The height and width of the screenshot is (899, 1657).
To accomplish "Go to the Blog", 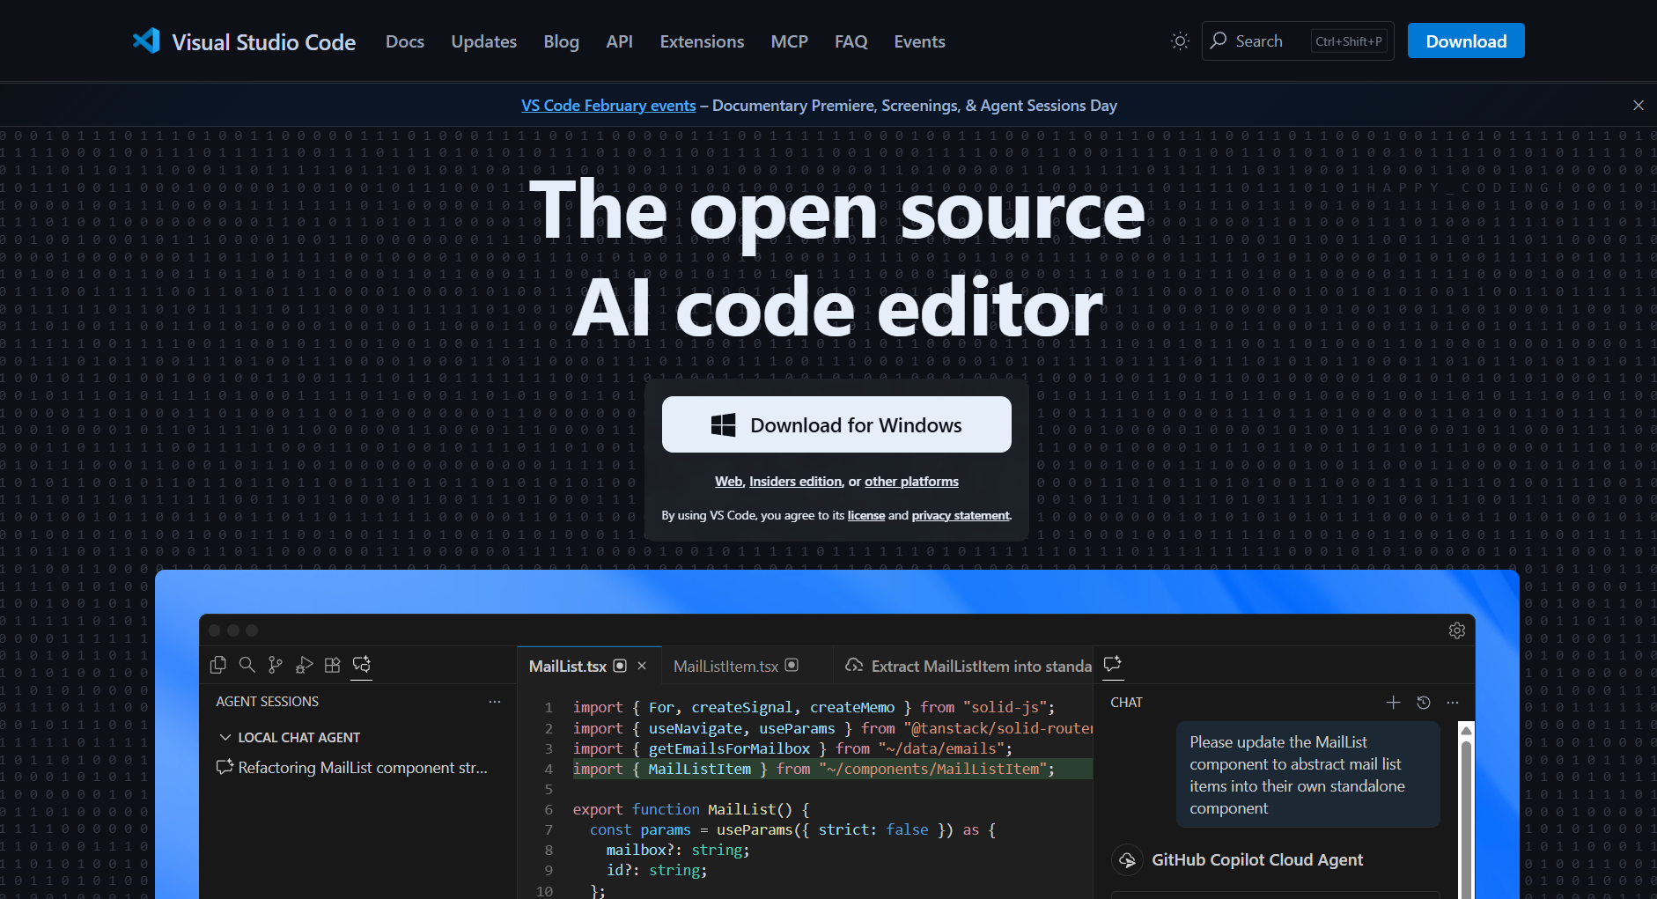I will (x=561, y=41).
